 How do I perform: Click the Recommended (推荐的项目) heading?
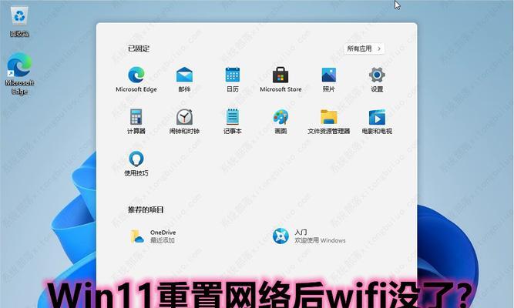tap(146, 209)
